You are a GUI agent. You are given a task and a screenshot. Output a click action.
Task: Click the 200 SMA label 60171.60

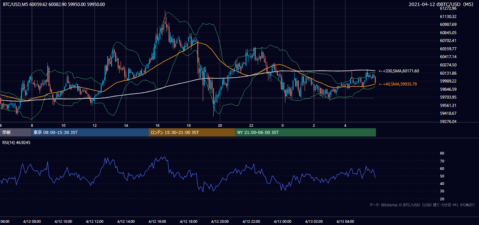point(399,71)
